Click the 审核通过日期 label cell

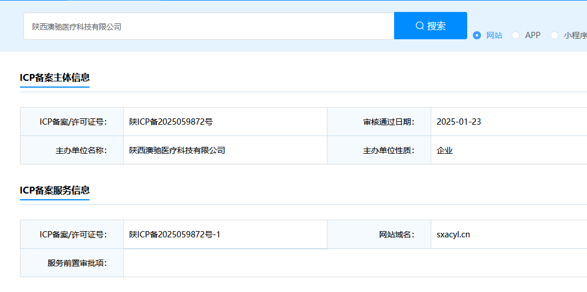tap(379, 122)
